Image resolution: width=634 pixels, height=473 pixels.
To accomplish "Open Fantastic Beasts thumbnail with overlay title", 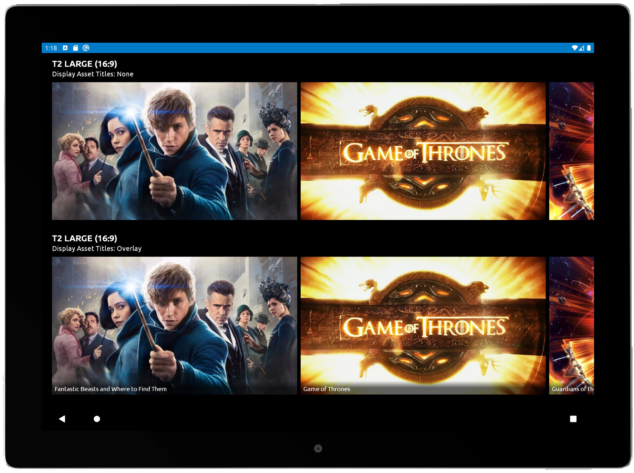I will tap(175, 325).
